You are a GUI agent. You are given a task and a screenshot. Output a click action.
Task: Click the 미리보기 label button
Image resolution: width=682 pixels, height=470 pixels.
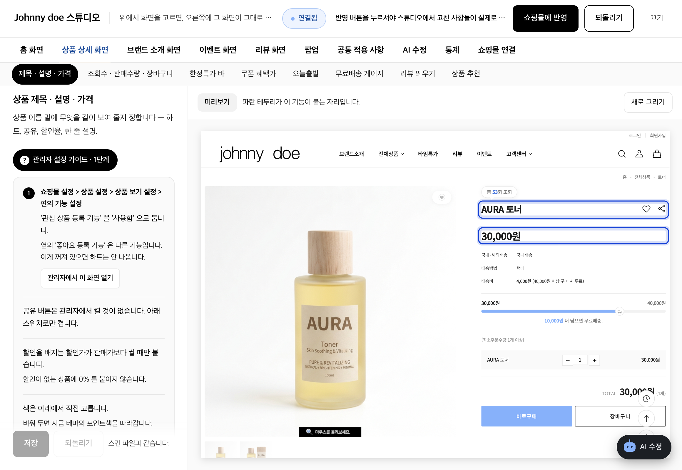(x=217, y=102)
